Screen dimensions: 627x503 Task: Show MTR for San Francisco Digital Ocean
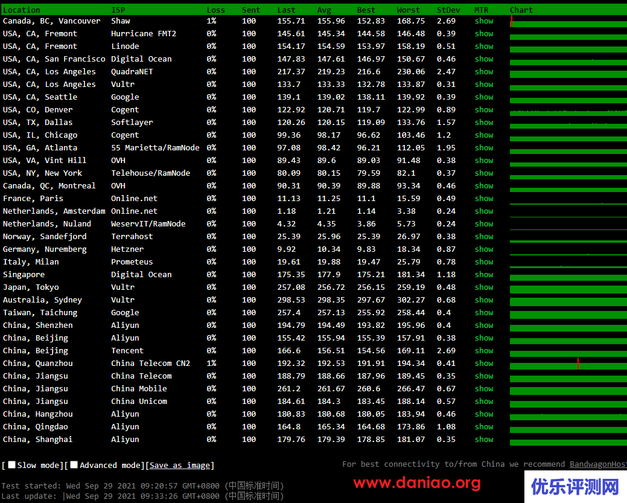click(484, 59)
